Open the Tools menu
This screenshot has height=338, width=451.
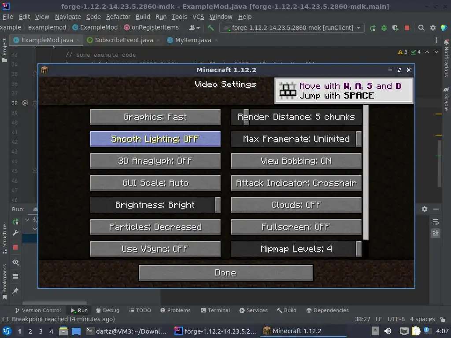click(x=179, y=17)
